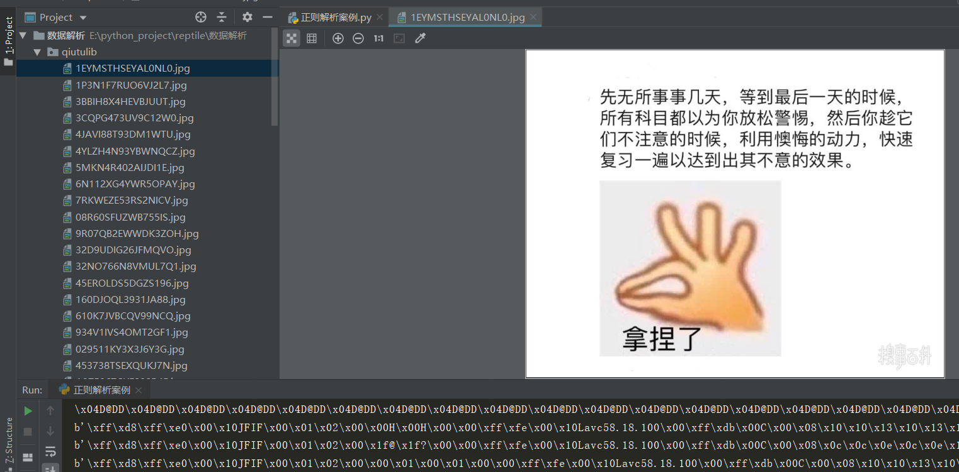This screenshot has height=472, width=959.
Task: Collapse all nodes in Project panel
Action: [222, 17]
